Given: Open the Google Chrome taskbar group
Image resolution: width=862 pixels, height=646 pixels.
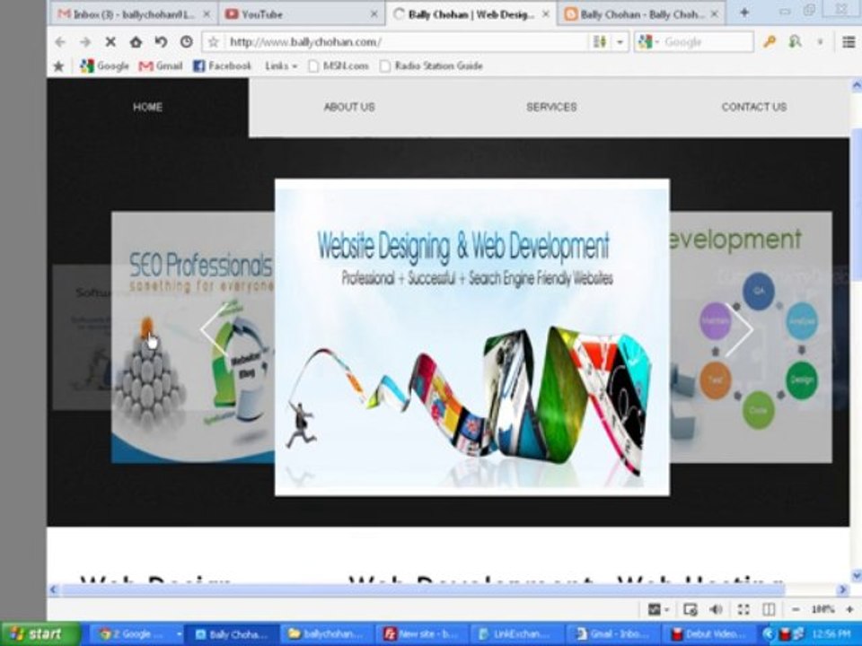Looking at the screenshot, I should (136, 634).
